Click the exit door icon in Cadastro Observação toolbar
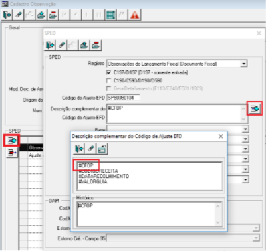The height and width of the screenshot is (251, 266). [7, 15]
